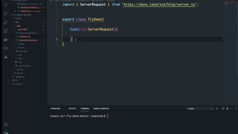The width and height of the screenshot is (238, 134).
Task: Open the launch profile arrow beside plus icon
Action: (219, 109)
